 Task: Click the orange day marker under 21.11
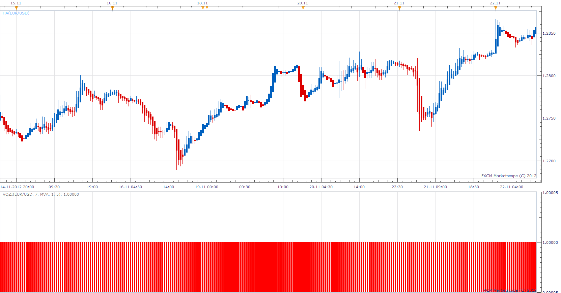399,8
